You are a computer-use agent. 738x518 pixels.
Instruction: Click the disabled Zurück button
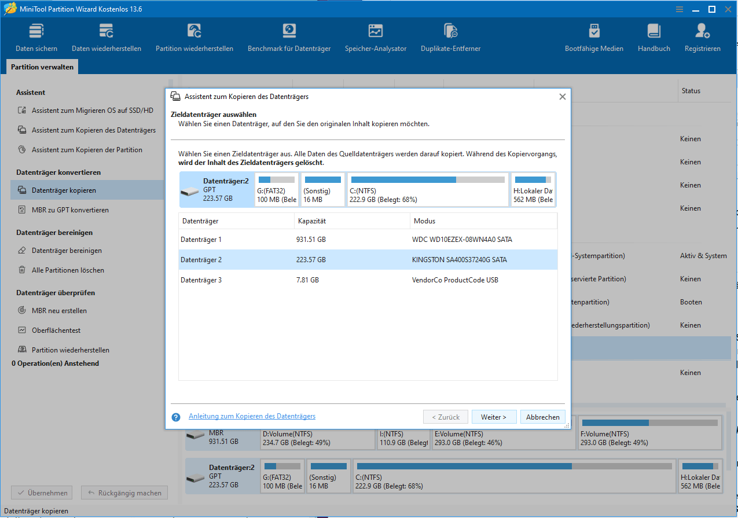tap(446, 417)
